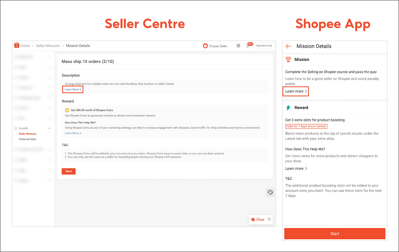
Task: Click the Seller Missions breadcrumb link
Action: 47,45
